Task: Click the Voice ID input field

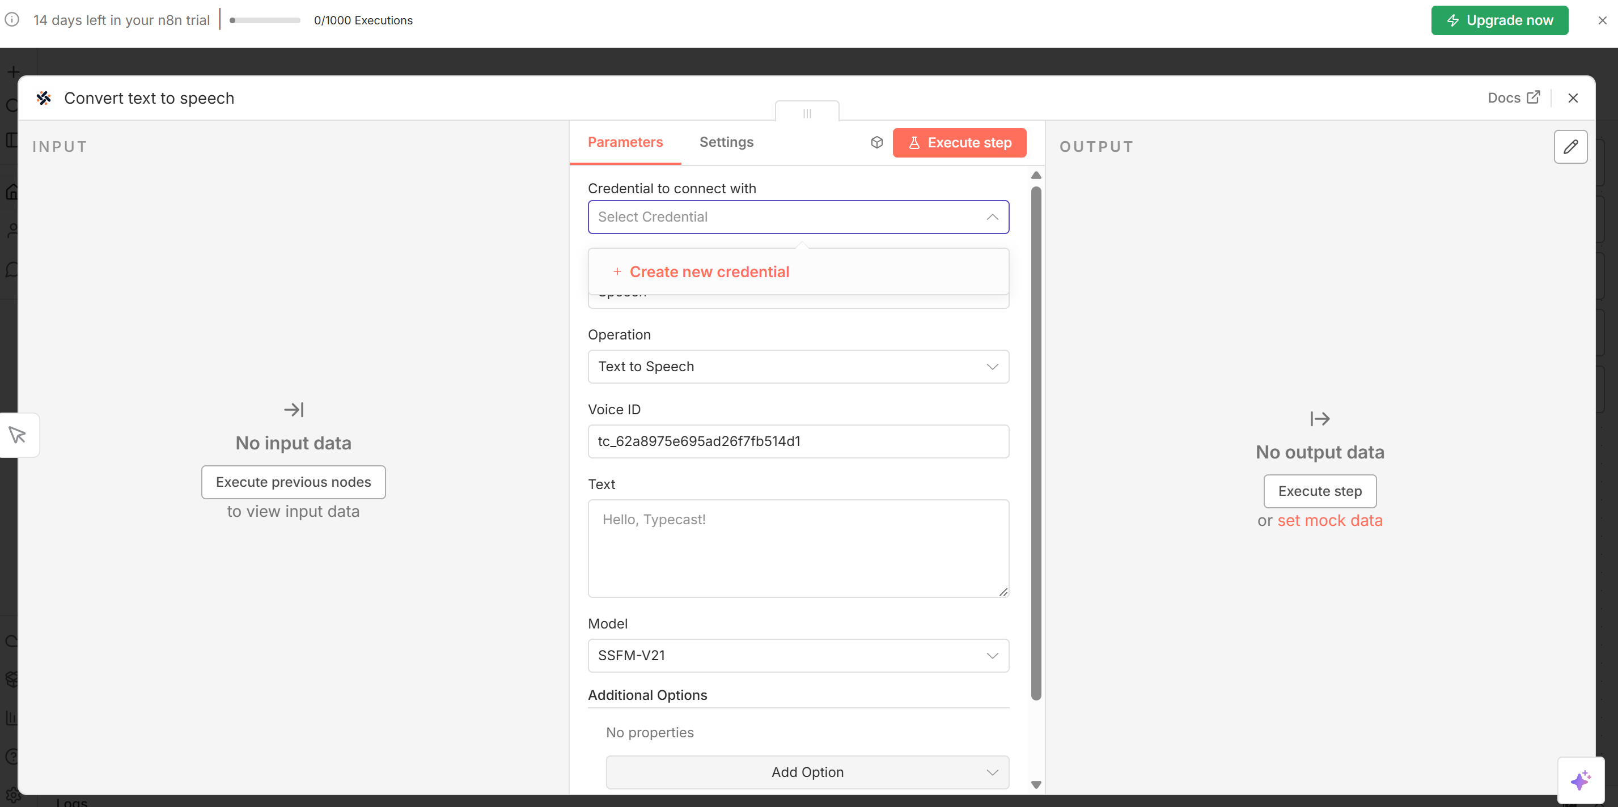Action: coord(798,441)
